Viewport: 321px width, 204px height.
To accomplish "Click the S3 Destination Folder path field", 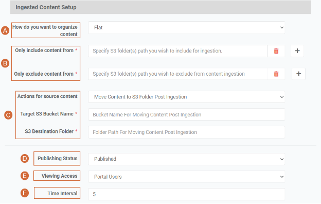I will pyautogui.click(x=187, y=132).
